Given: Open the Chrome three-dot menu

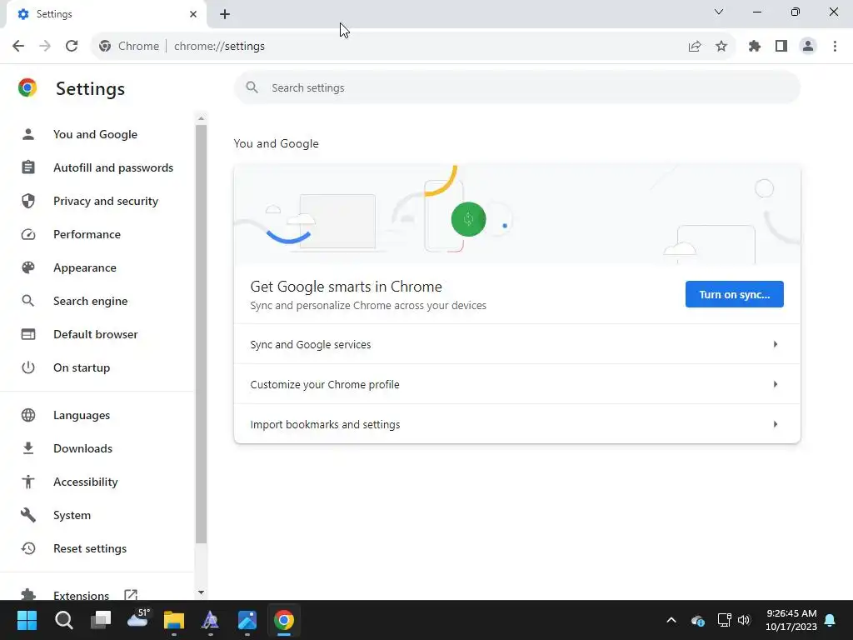Looking at the screenshot, I should coord(835,47).
